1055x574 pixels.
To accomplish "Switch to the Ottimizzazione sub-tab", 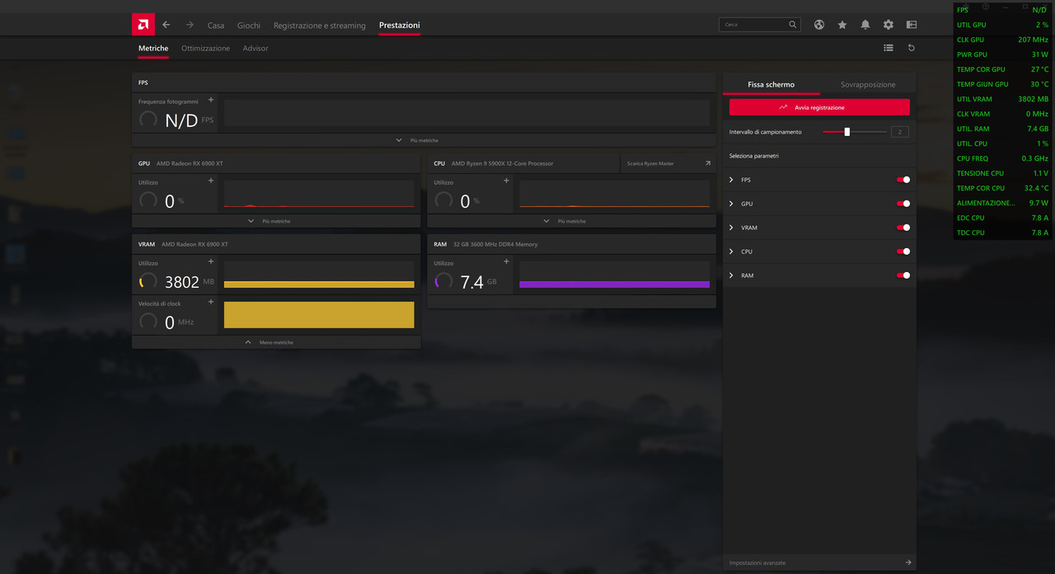I will (206, 49).
